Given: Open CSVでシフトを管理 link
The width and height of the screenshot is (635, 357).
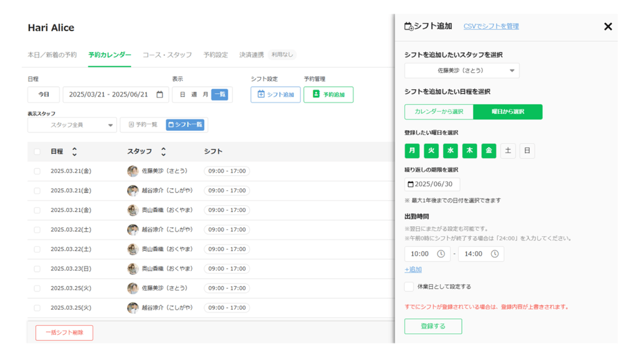Looking at the screenshot, I should point(491,26).
